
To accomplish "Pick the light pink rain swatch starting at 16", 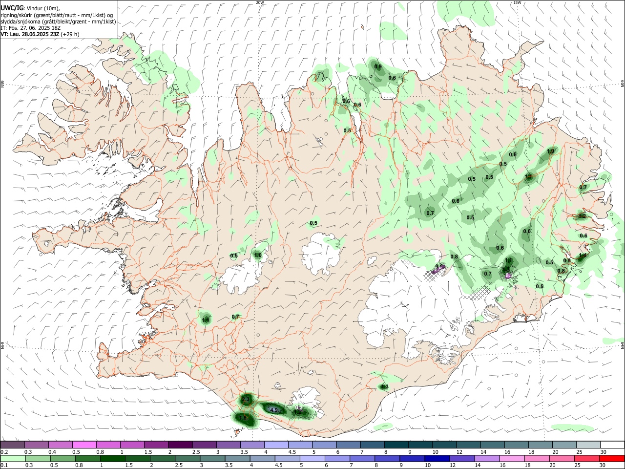I will pos(512,458).
